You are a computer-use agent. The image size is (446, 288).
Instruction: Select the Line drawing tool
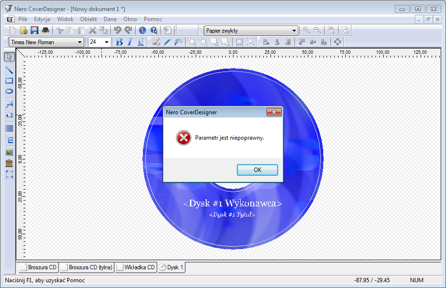pyautogui.click(x=9, y=70)
